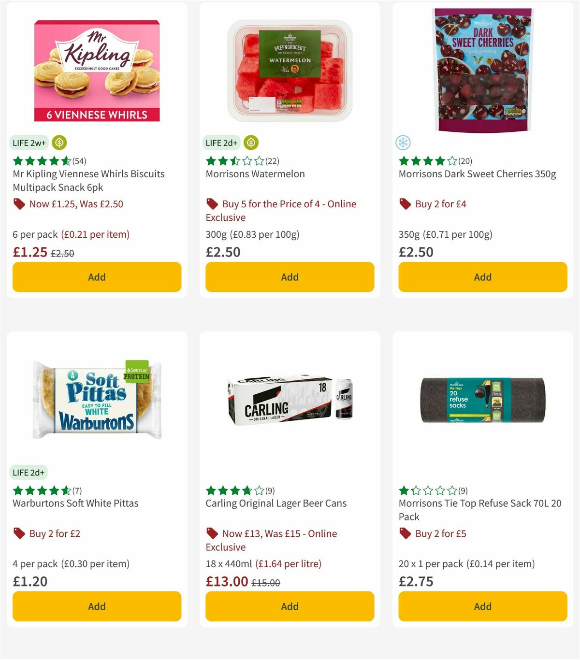
Task: Click the LIFE 2w+ badge on the Mr Kipling card
Action: pyautogui.click(x=29, y=143)
